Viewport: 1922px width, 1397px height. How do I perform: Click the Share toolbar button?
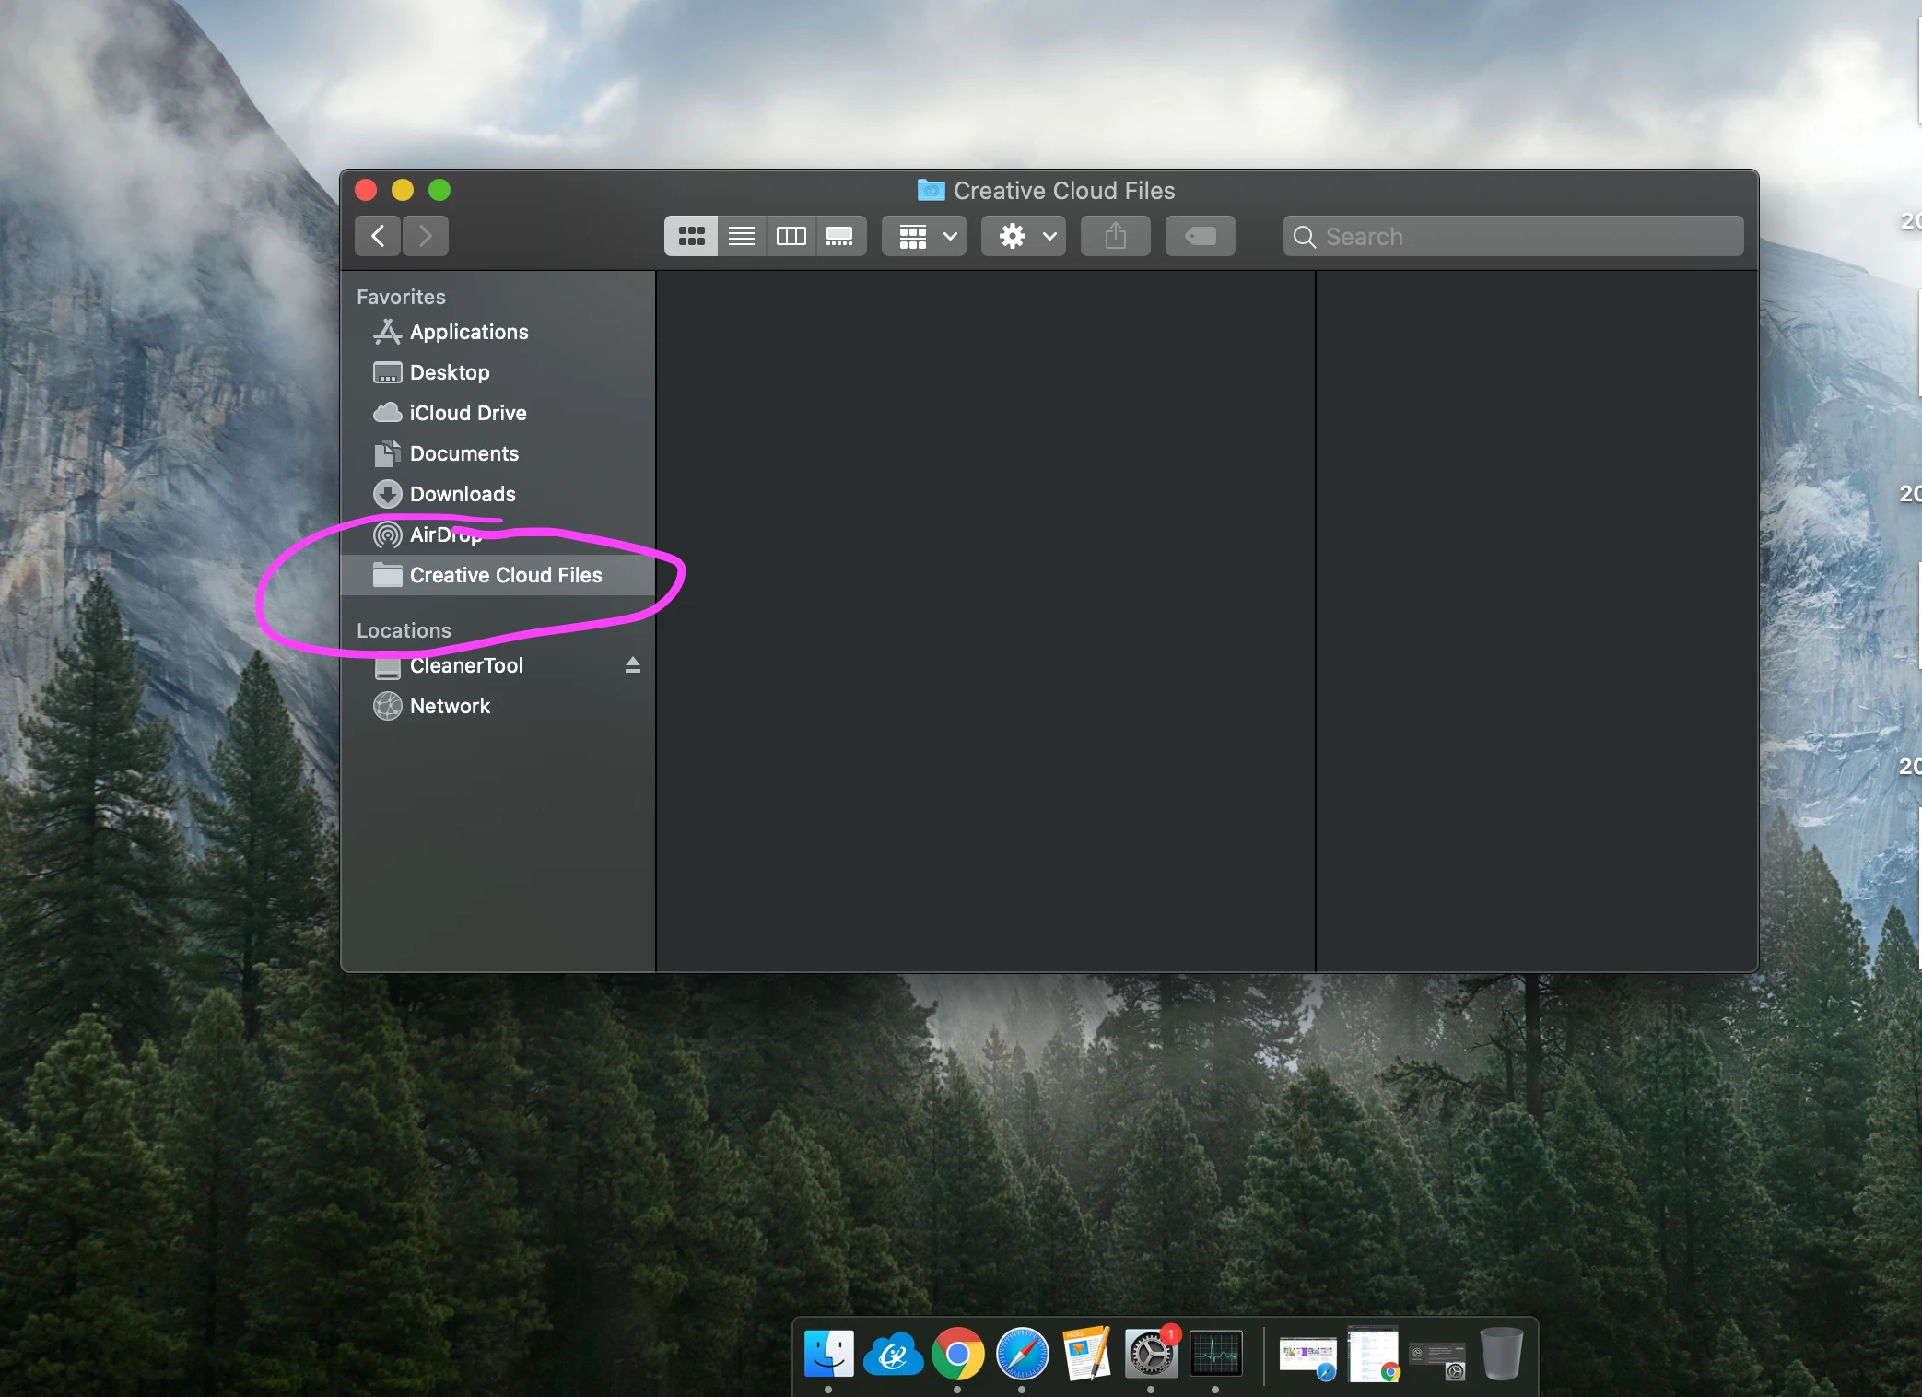click(x=1115, y=237)
